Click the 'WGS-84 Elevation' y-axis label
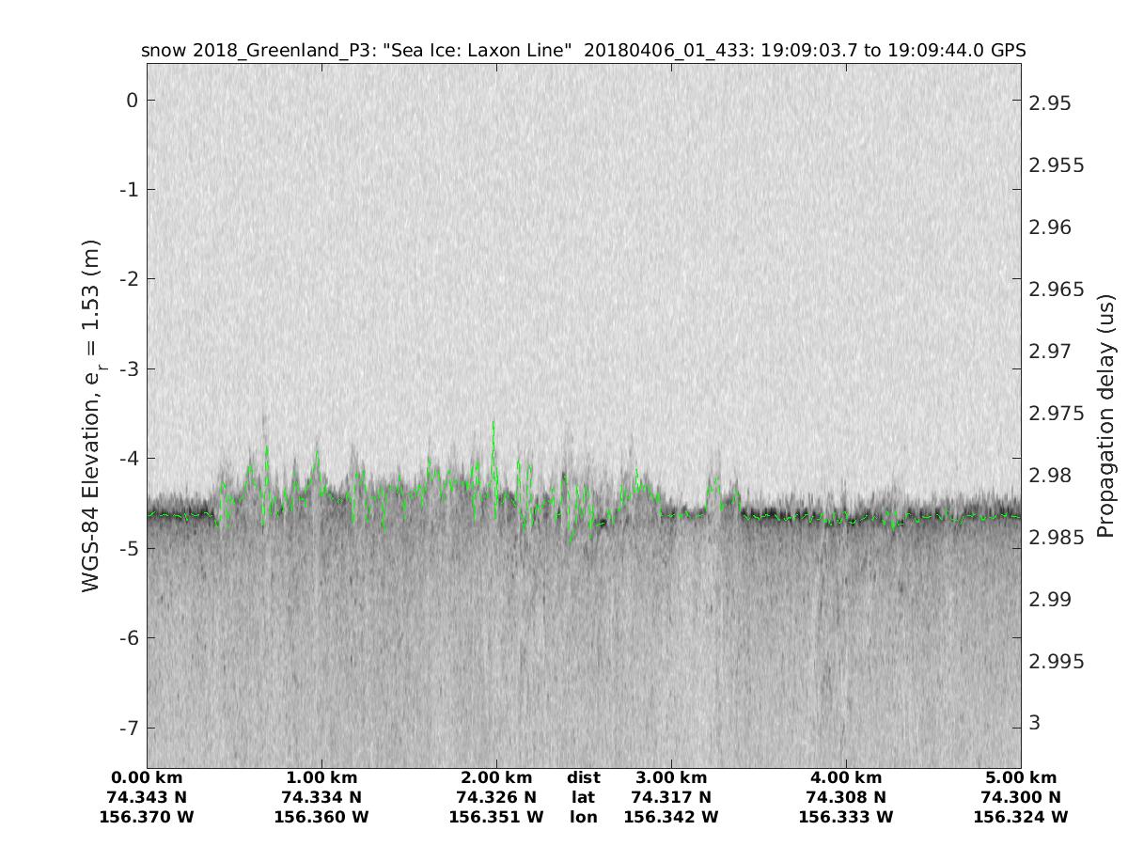 [91, 415]
